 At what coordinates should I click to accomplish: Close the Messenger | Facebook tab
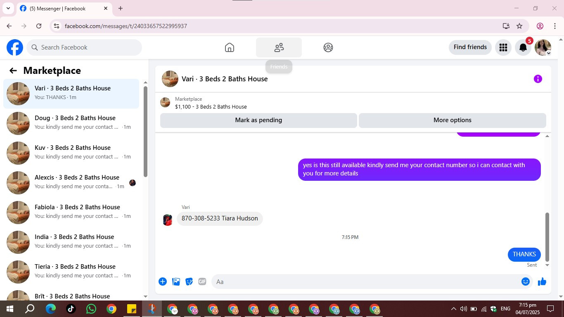click(106, 8)
